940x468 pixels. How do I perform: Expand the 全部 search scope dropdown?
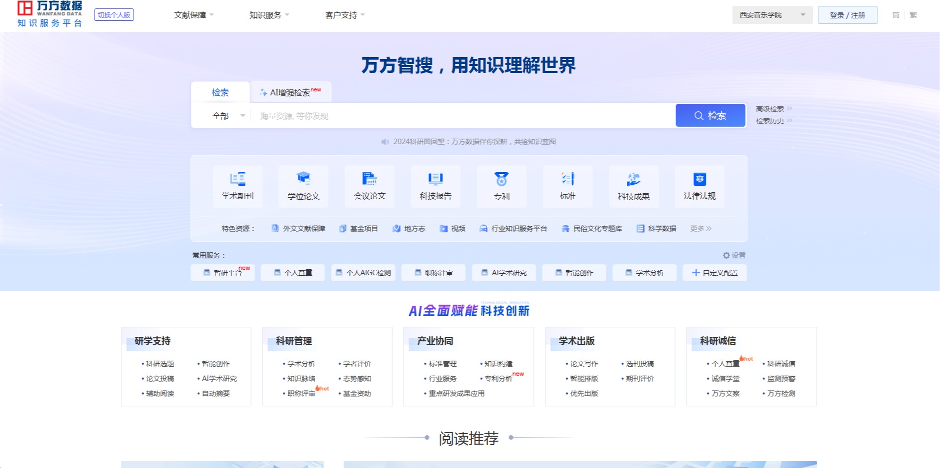[x=228, y=116]
